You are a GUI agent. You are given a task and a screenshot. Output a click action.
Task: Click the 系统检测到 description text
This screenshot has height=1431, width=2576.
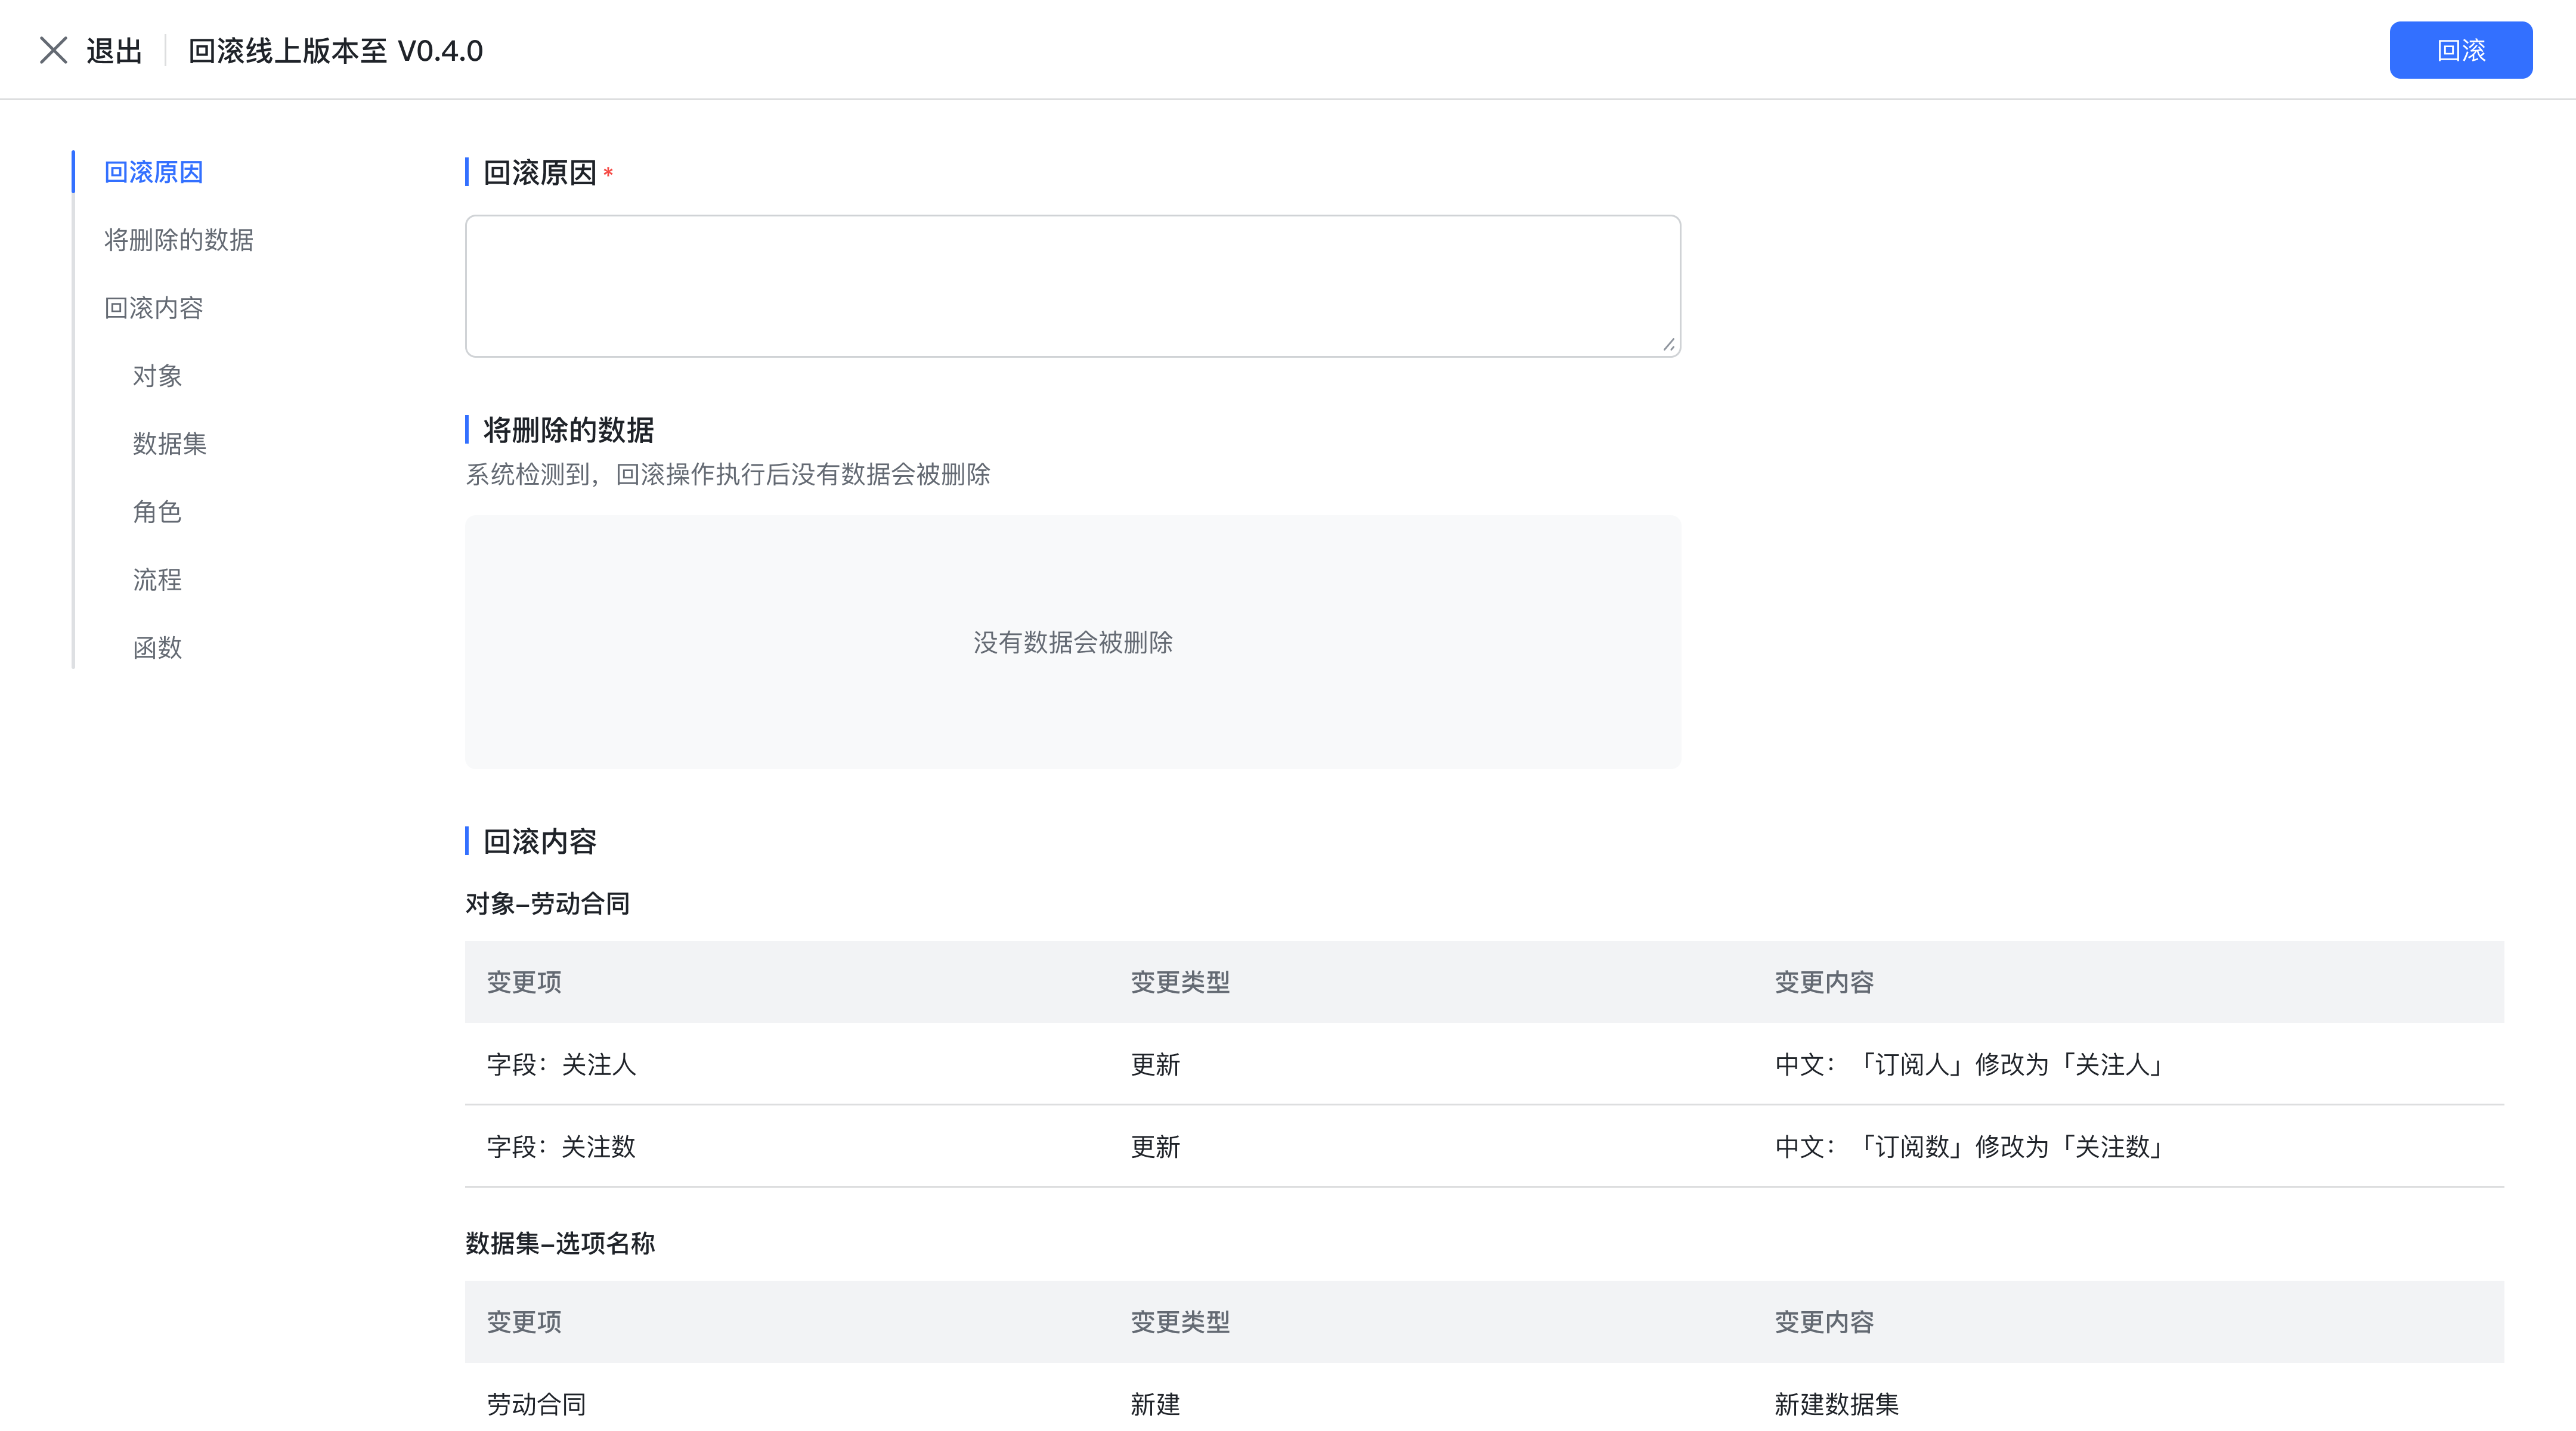(x=728, y=474)
